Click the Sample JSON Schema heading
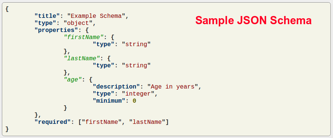 [253, 20]
